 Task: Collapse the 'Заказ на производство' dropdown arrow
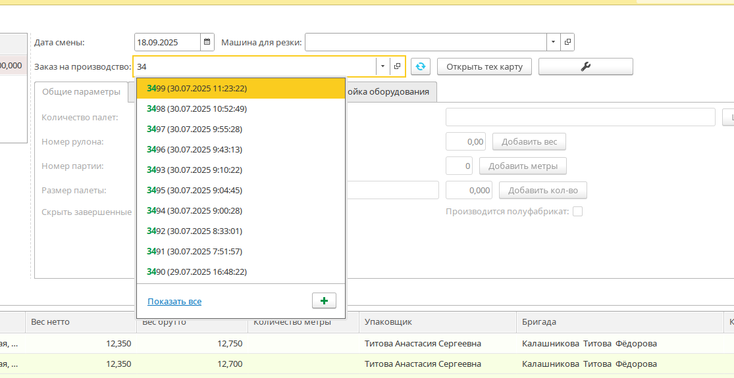click(382, 66)
